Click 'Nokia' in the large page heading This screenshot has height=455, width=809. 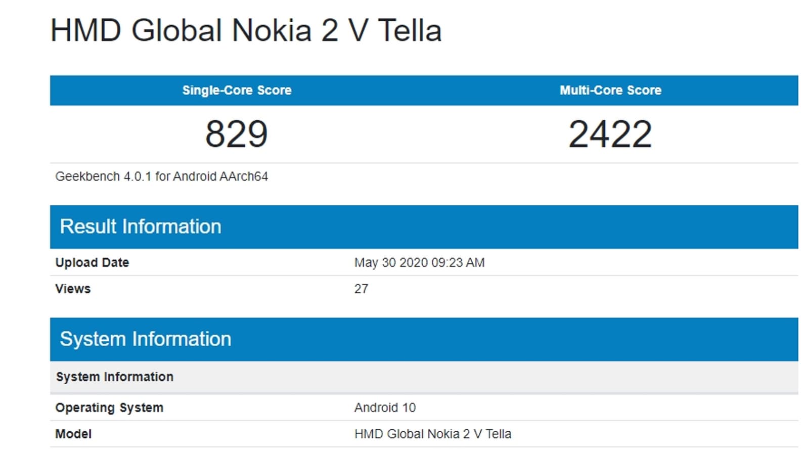271,30
